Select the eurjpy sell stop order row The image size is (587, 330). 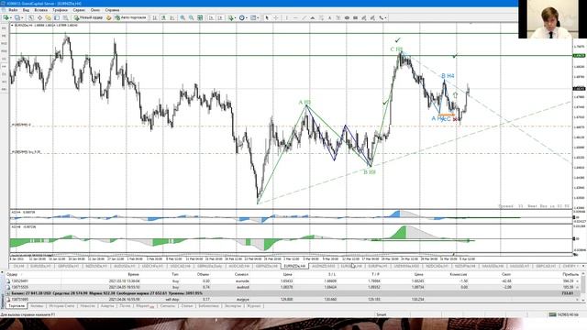(x=292, y=300)
